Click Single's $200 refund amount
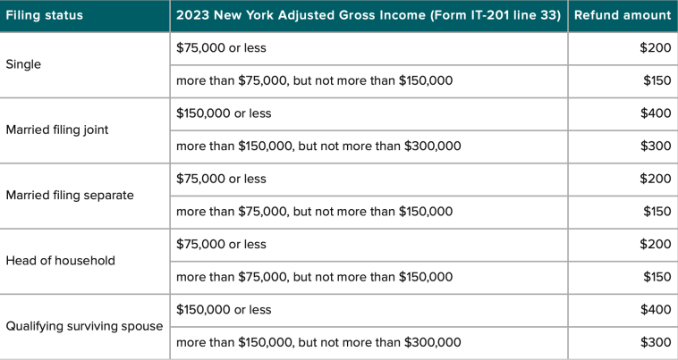This screenshot has width=678, height=360. coord(655,48)
